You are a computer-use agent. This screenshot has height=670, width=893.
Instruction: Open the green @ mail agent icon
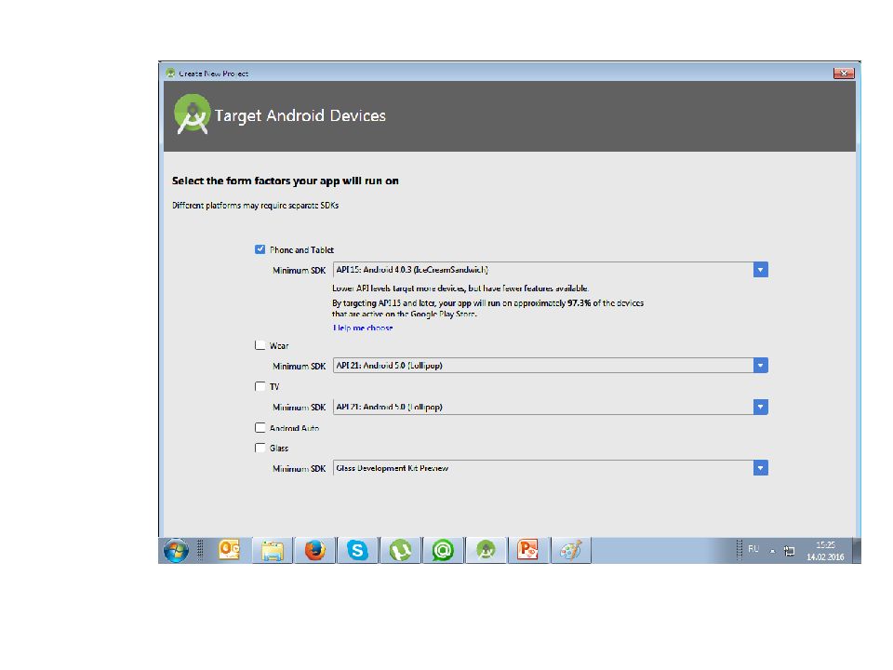pyautogui.click(x=443, y=550)
